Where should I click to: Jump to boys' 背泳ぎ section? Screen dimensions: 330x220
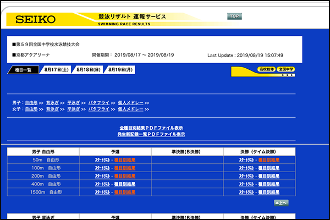[52, 102]
